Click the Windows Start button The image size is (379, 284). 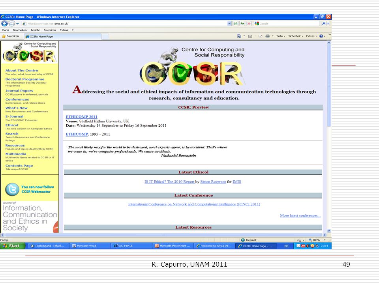click(13, 246)
